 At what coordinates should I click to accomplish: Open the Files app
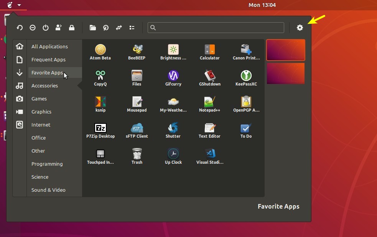(x=137, y=78)
